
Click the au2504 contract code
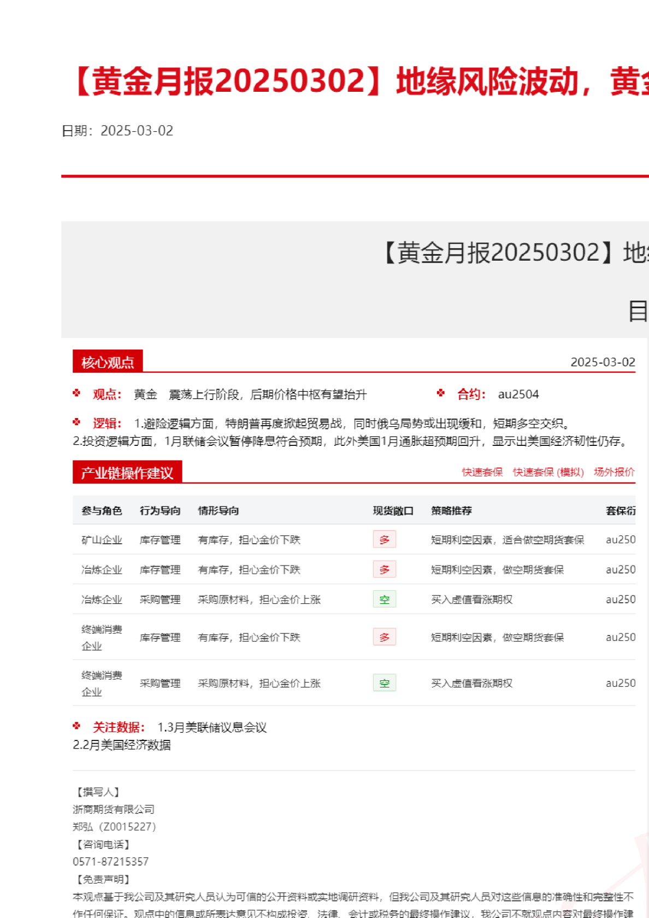(x=518, y=395)
